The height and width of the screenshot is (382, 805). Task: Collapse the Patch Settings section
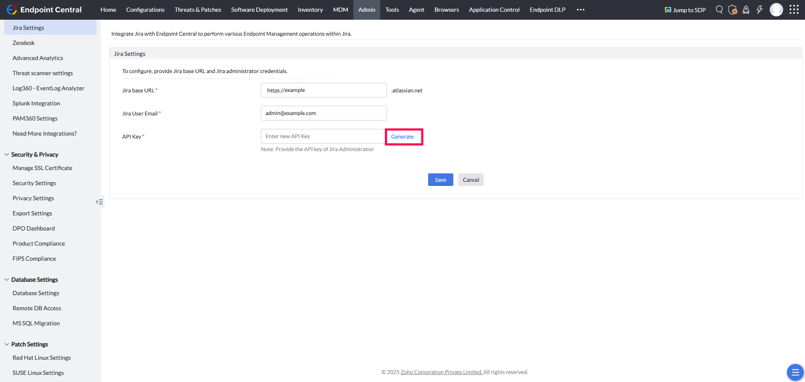(7, 344)
